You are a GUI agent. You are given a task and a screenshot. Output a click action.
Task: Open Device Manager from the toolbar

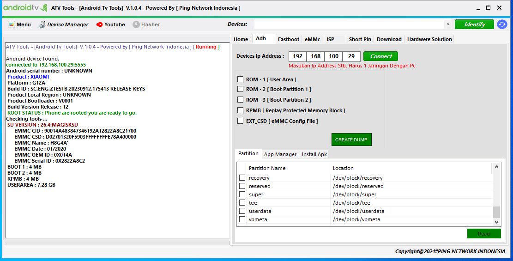42,24
